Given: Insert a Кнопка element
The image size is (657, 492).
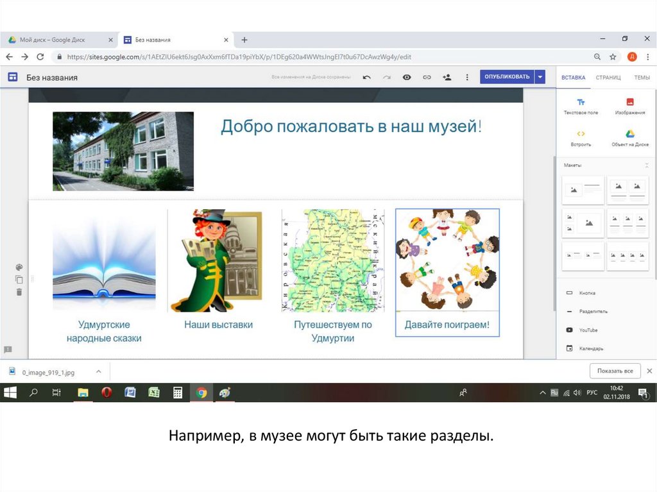Looking at the screenshot, I should click(x=581, y=293).
